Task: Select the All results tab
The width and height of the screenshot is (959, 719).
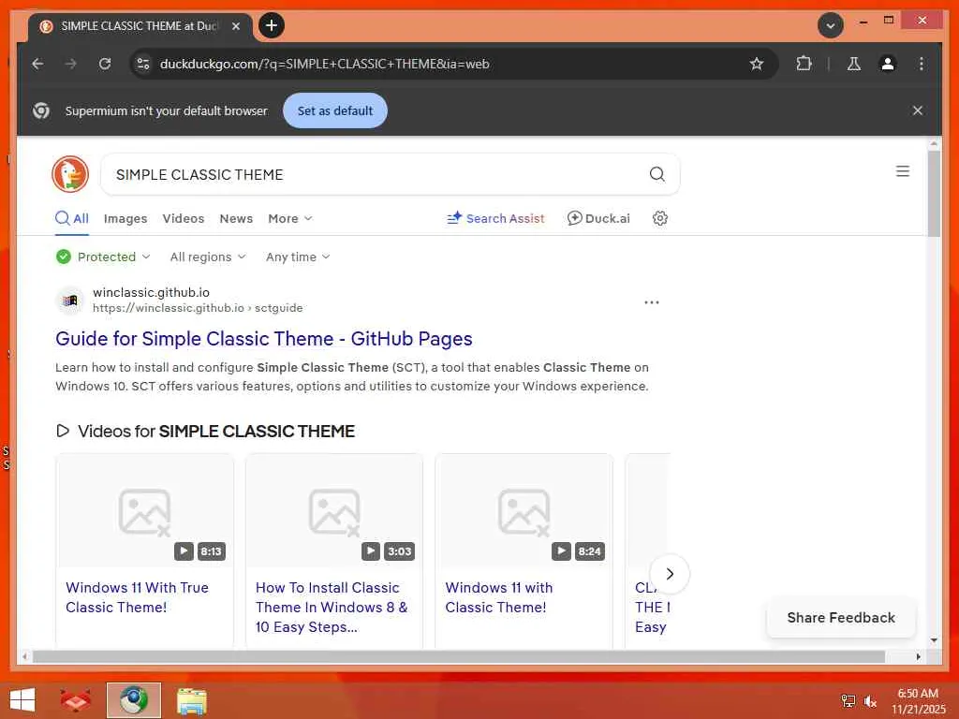Action: coord(72,219)
